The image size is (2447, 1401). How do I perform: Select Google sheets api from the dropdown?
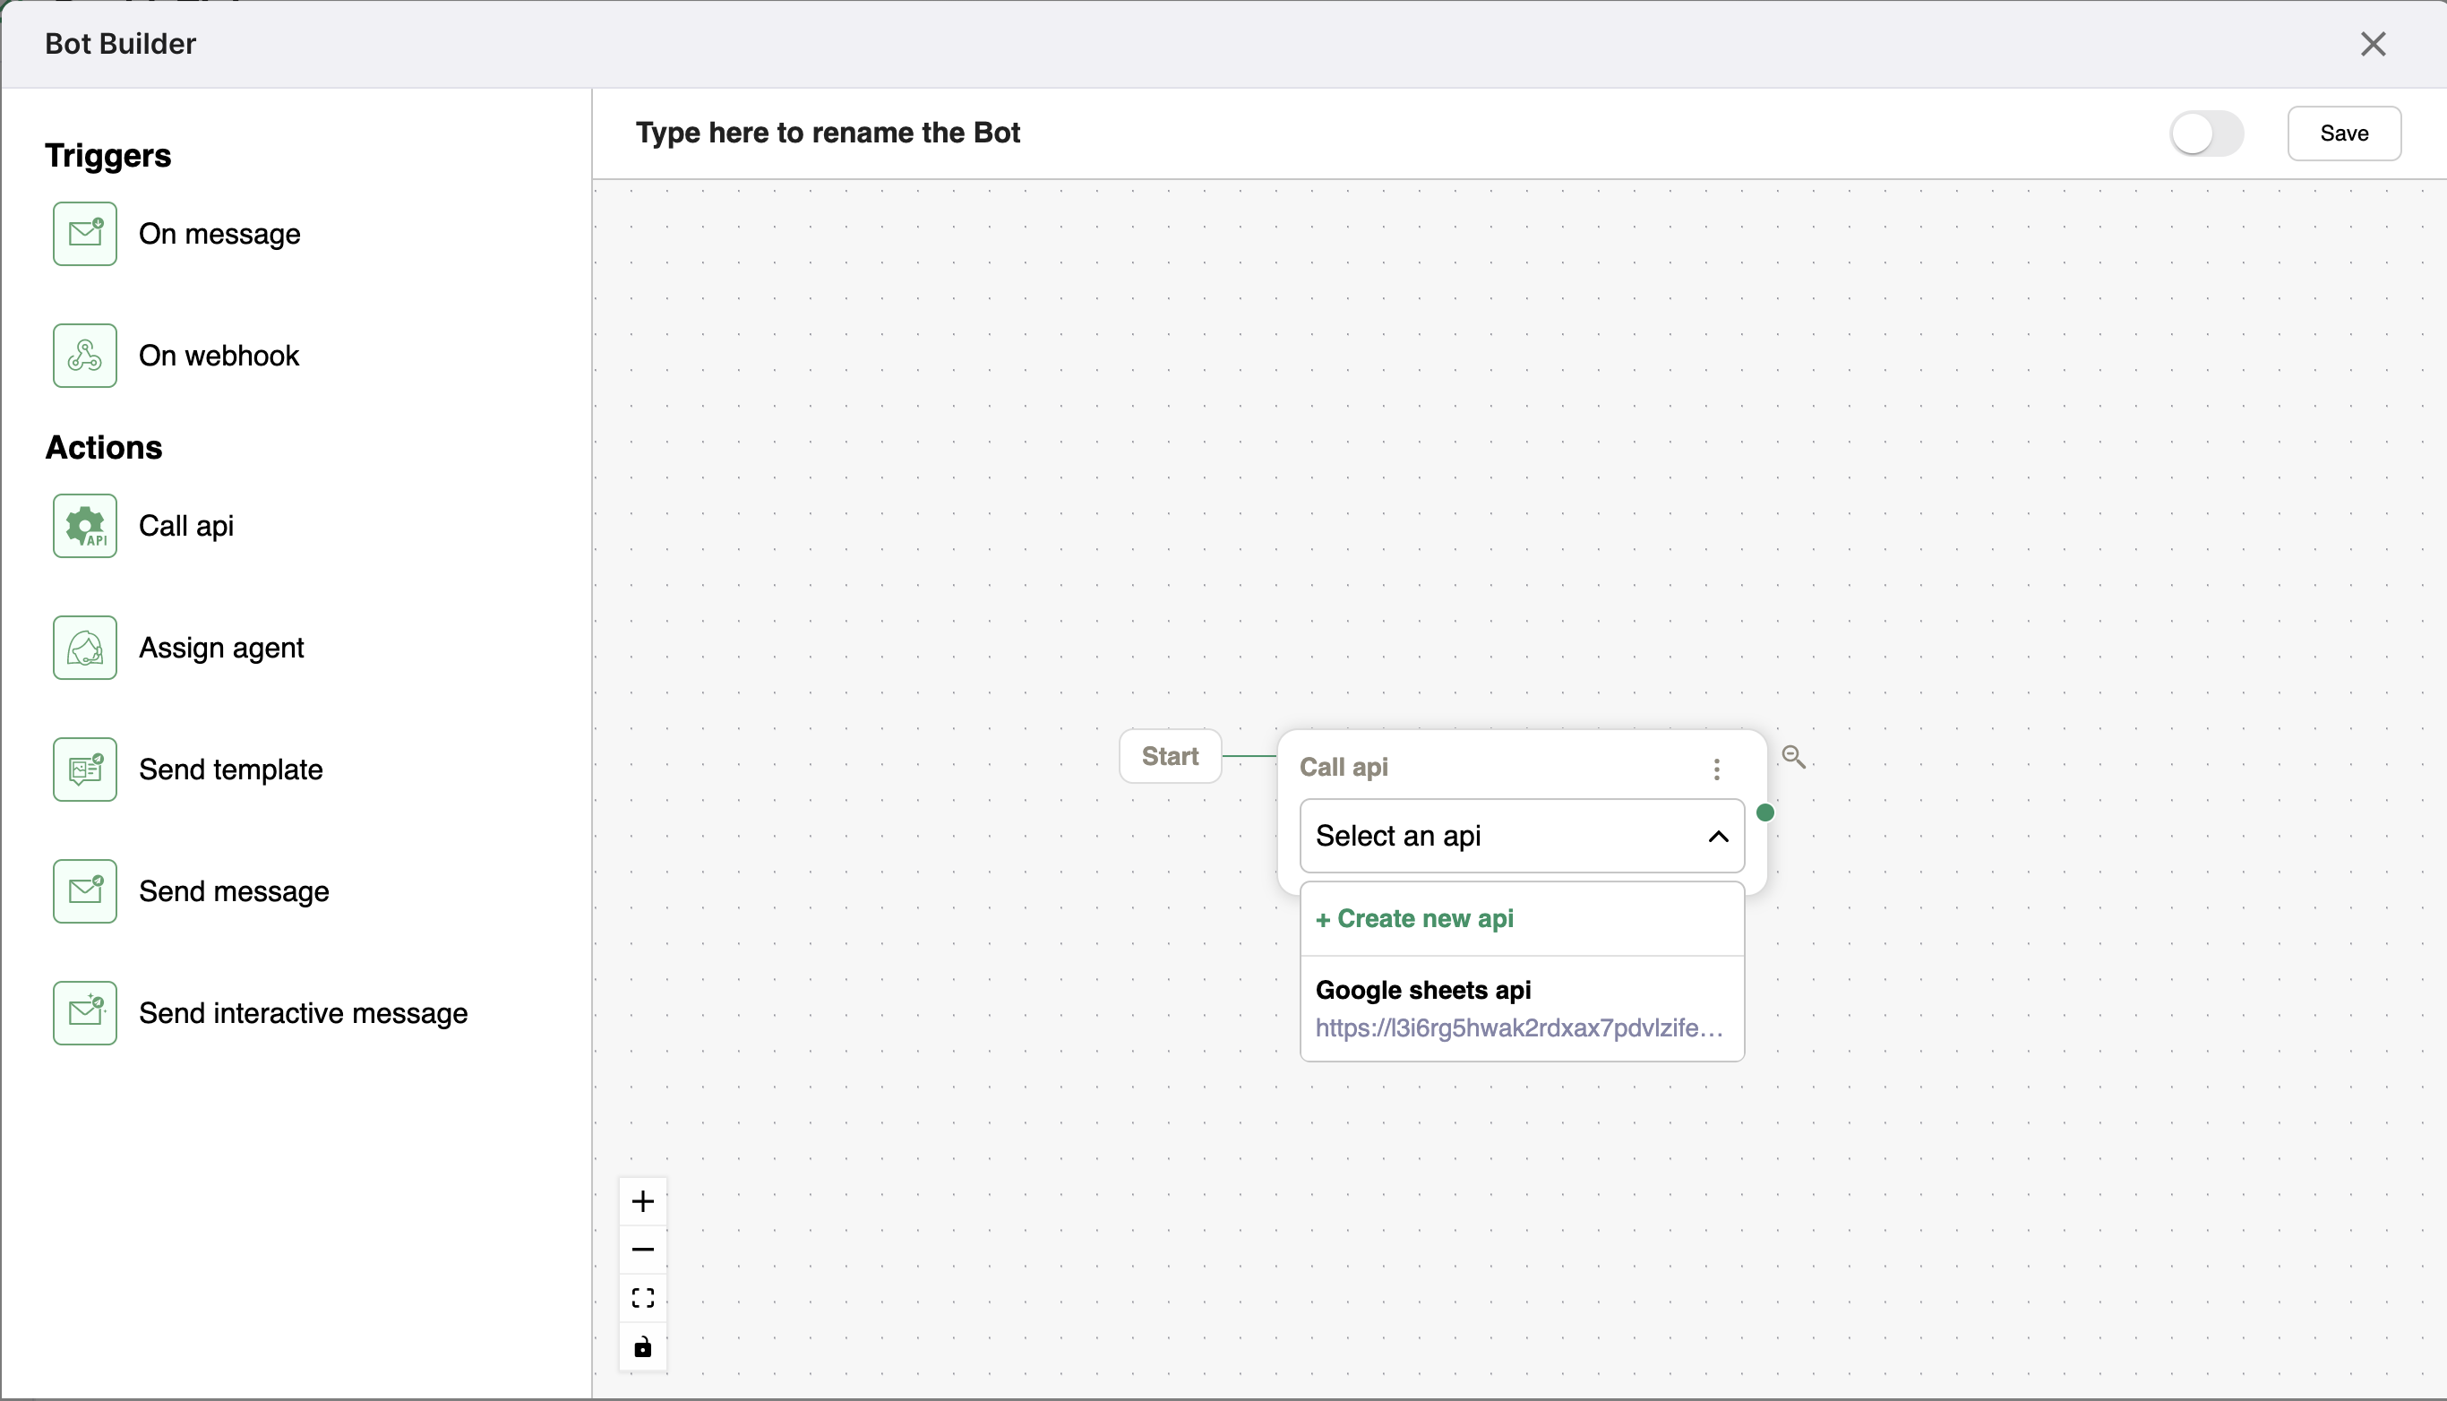point(1423,989)
